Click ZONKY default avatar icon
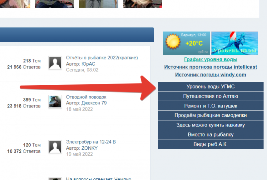The image size is (267, 180). (55, 146)
